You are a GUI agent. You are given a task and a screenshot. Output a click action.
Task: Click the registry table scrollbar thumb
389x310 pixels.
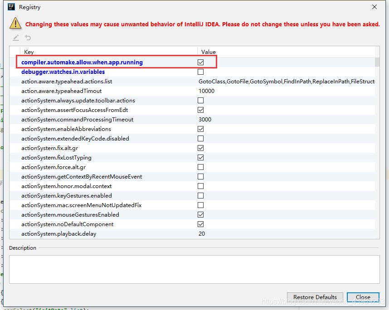377,62
